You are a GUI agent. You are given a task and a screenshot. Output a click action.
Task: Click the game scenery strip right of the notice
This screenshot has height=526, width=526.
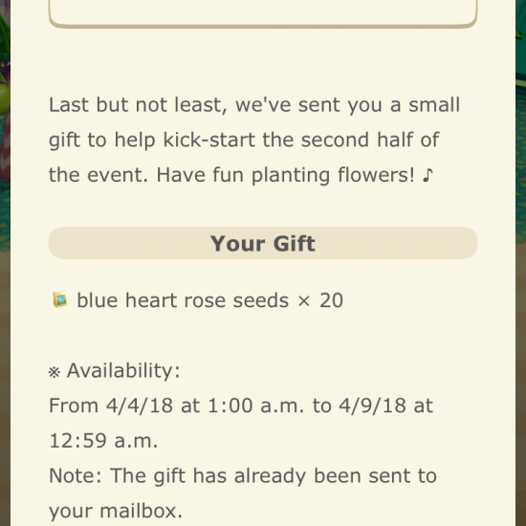point(520,263)
